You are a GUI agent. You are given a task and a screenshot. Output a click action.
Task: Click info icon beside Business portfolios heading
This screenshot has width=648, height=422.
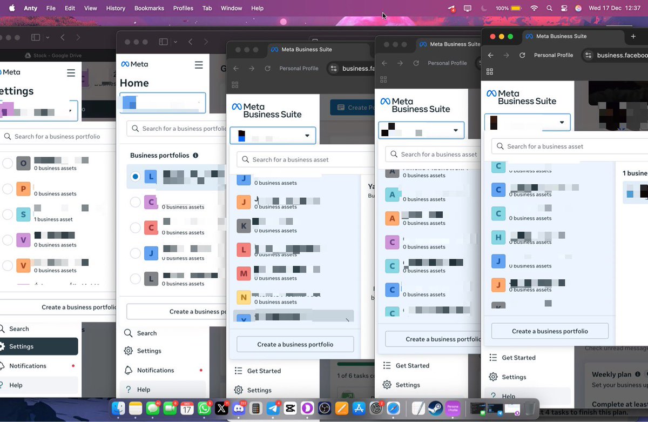[x=195, y=156]
